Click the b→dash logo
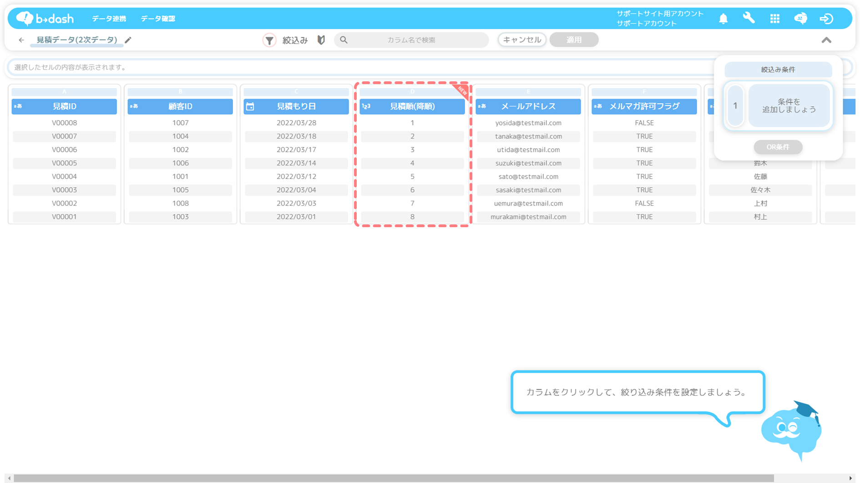Viewport: 860px width, 483px height. [45, 18]
